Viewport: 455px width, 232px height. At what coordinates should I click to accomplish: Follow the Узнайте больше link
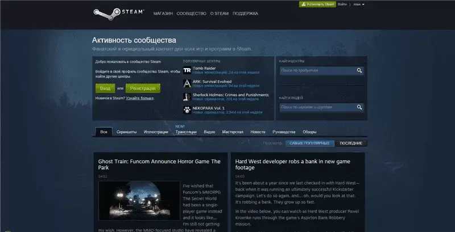140,98
